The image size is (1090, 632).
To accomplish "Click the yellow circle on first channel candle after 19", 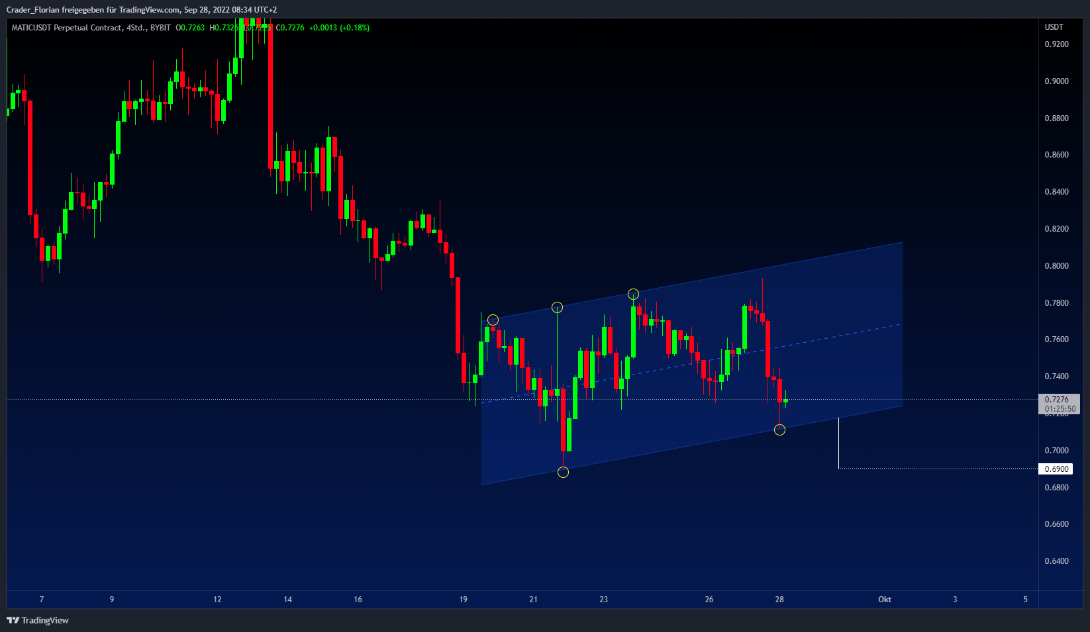I will 493,320.
